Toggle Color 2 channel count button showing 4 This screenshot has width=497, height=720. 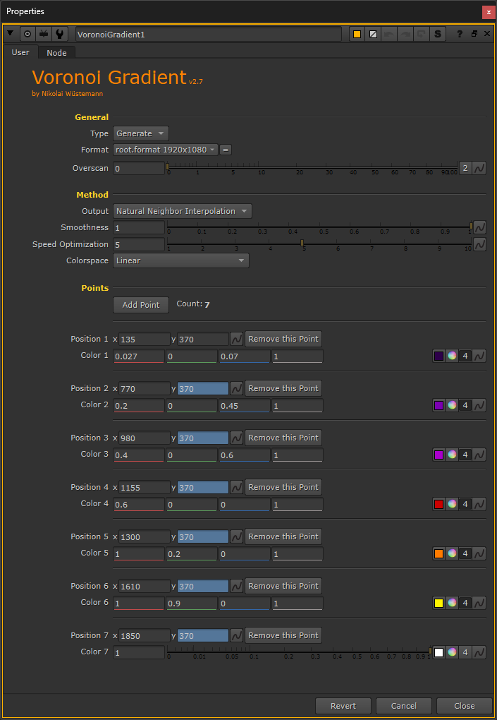pyautogui.click(x=465, y=405)
